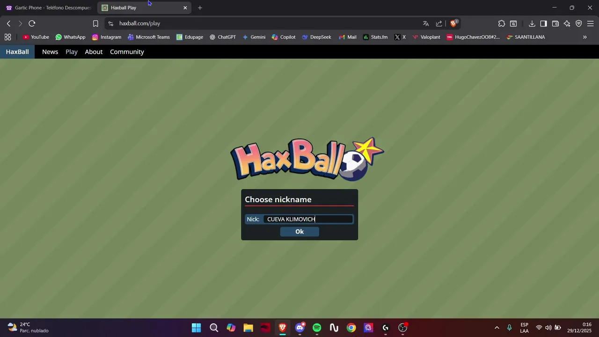
Task: Open About in HaxBall navbar
Action: [x=94, y=52]
